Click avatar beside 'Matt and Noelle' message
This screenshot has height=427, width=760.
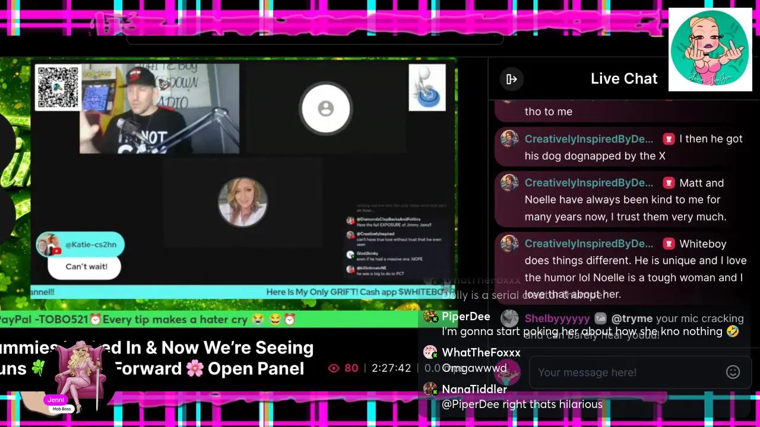[x=509, y=183]
